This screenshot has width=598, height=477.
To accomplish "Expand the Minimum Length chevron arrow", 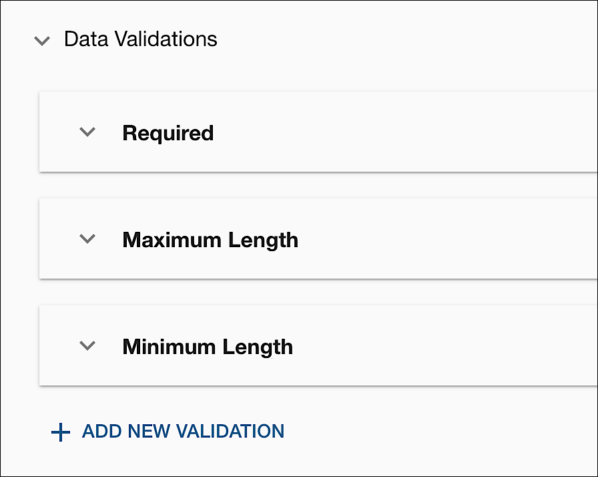I will pyautogui.click(x=87, y=346).
